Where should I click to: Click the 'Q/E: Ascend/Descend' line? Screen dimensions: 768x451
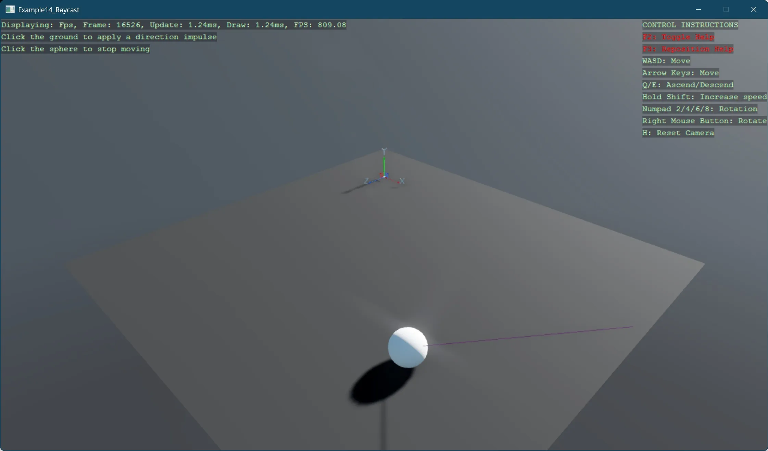[688, 85]
